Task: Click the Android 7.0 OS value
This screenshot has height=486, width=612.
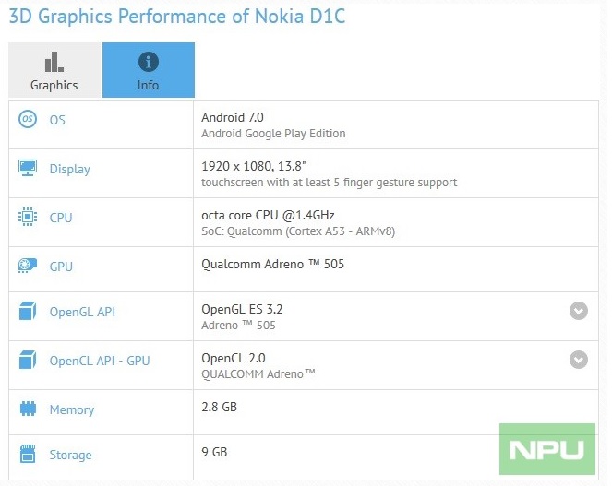Action: click(x=233, y=117)
